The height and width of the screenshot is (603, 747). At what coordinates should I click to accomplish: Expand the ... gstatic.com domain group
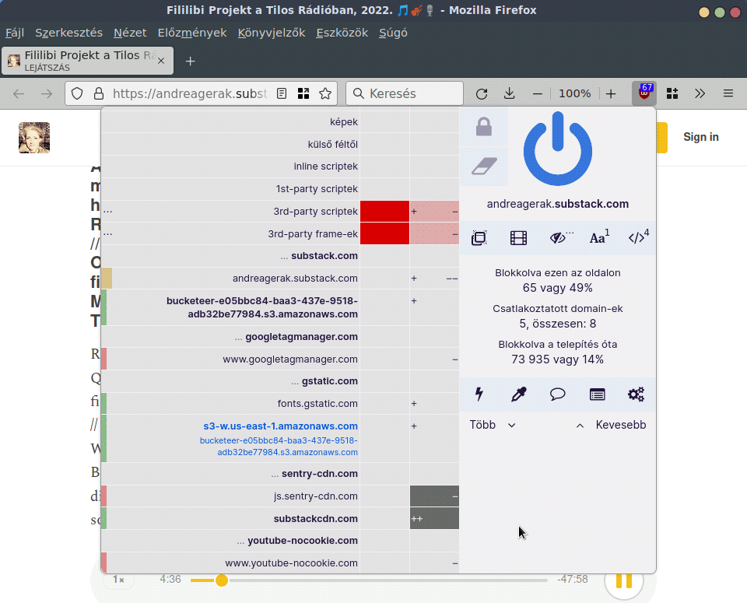pos(324,381)
